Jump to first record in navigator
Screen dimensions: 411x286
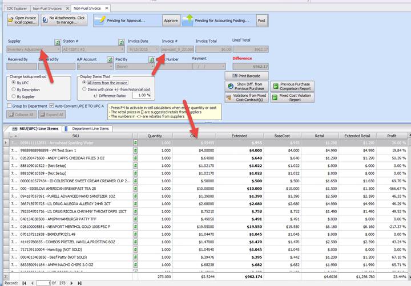pyautogui.click(x=24, y=283)
